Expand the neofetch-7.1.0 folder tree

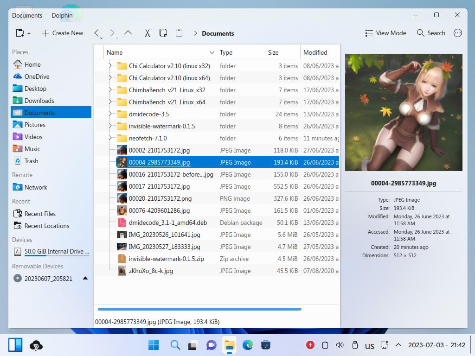pyautogui.click(x=110, y=138)
